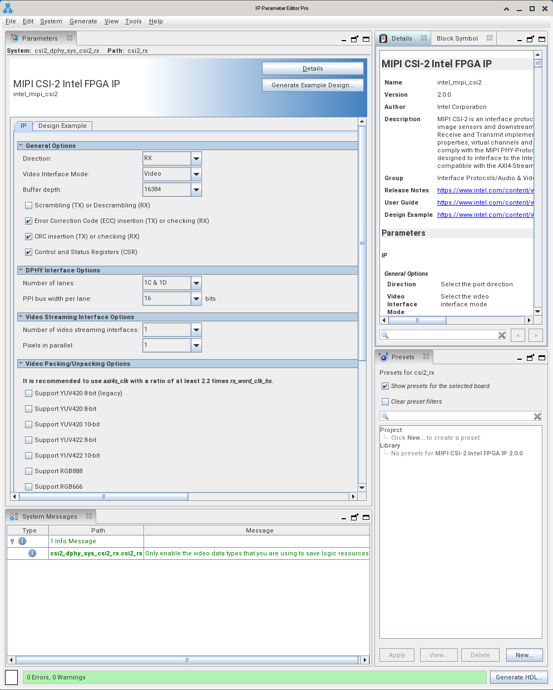This screenshot has width=553, height=690.
Task: Close the Details tab with its X icon
Action: tap(424, 38)
